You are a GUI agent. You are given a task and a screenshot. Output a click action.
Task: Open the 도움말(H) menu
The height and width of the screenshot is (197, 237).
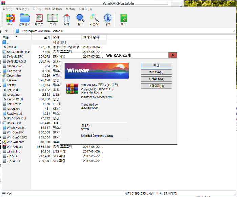coord(85,9)
